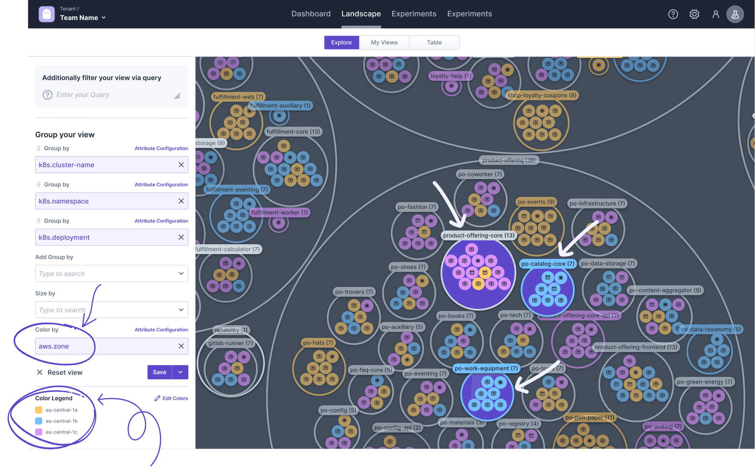This screenshot has width=755, height=474.
Task: Open the Team Name dropdown
Action: (83, 18)
